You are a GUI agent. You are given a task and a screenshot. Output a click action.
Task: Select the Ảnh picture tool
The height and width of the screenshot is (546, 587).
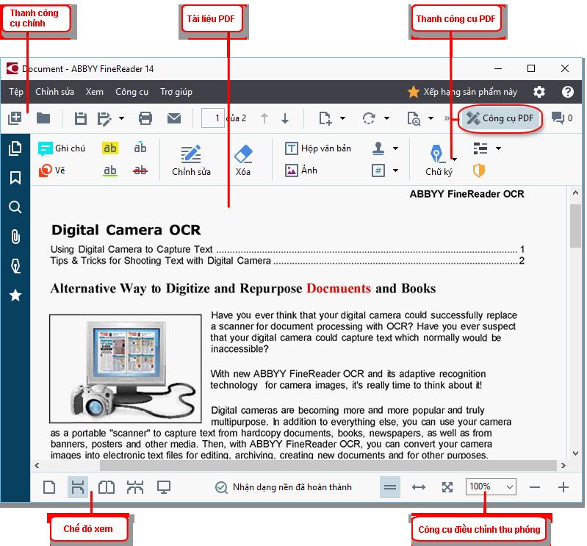pos(301,170)
